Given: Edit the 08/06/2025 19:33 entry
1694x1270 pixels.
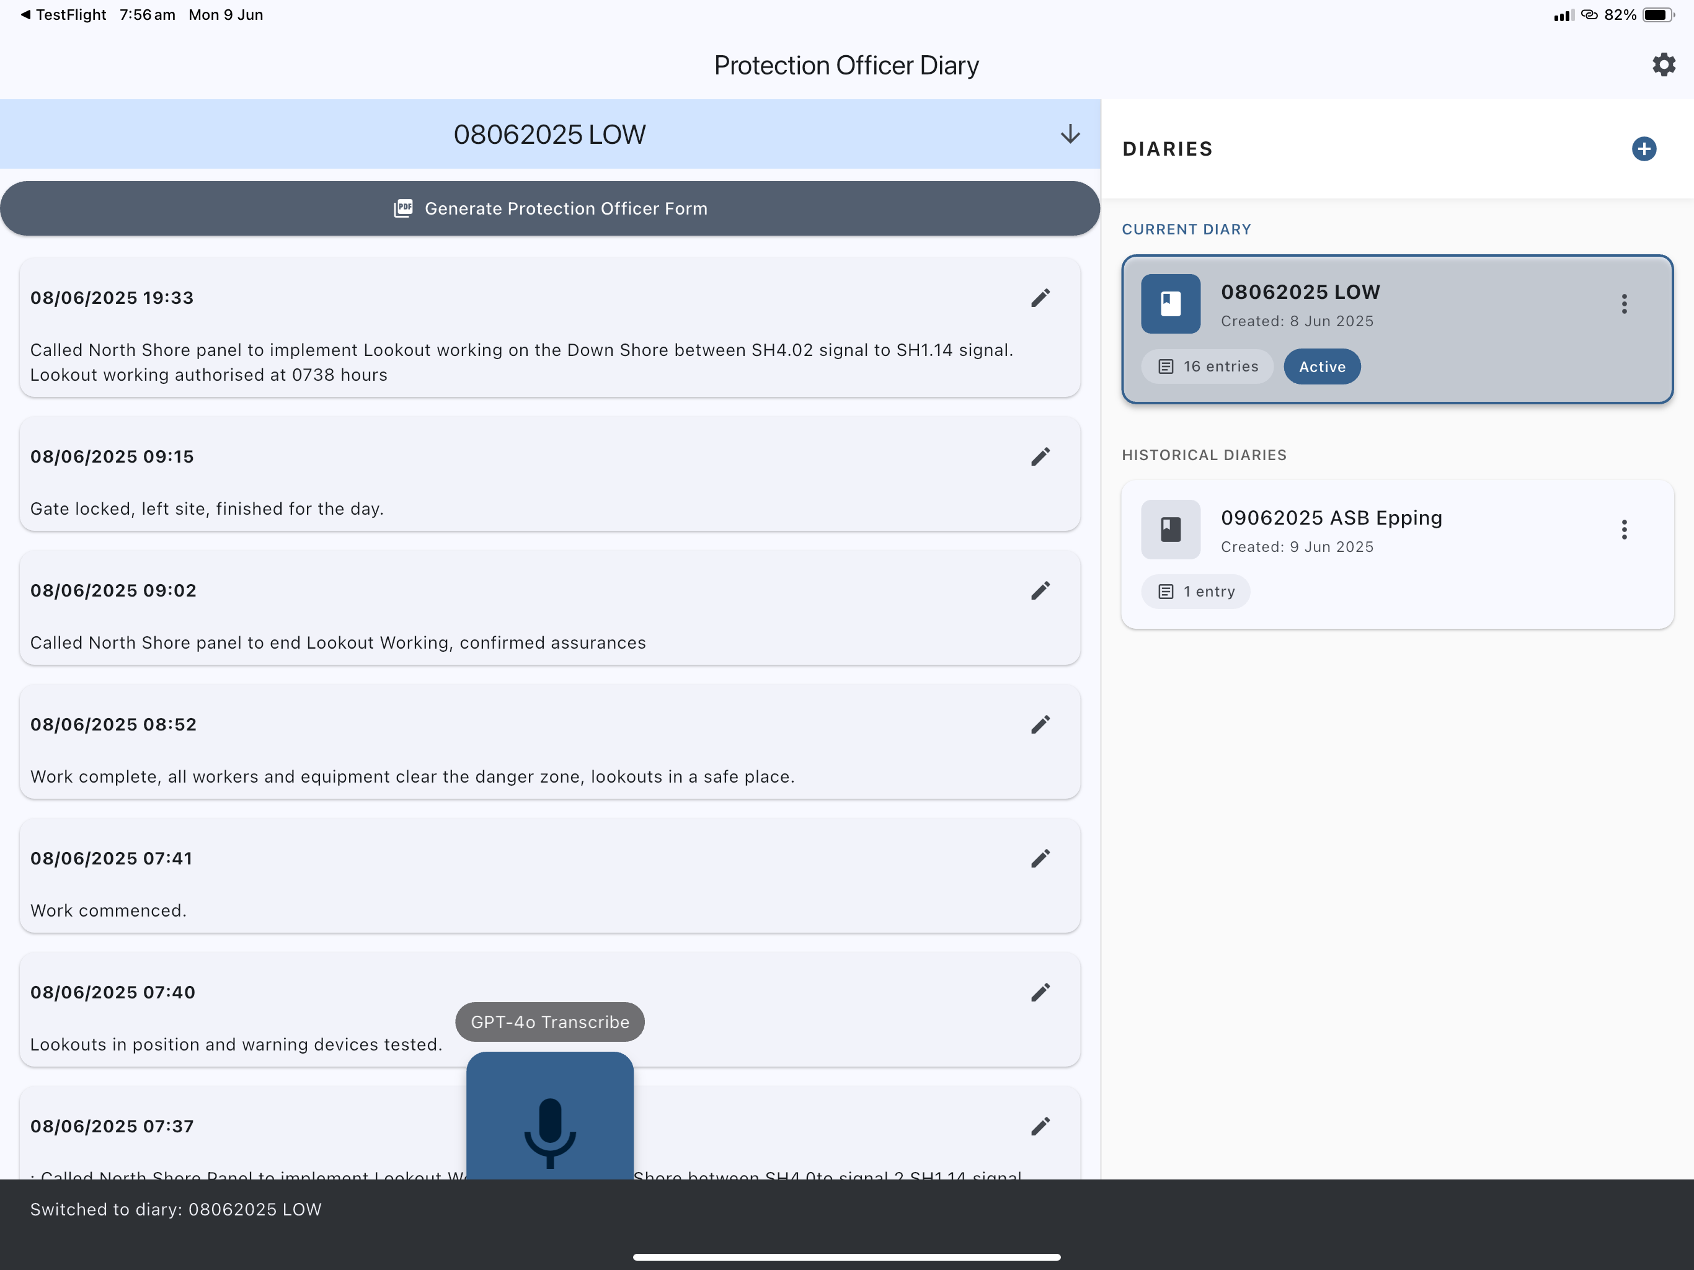Looking at the screenshot, I should coord(1040,298).
